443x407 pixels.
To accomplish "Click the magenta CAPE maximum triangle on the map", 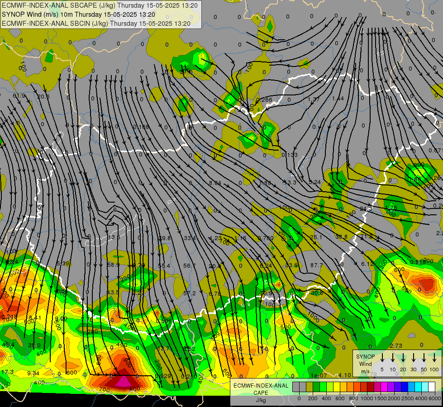I will 124,382.
